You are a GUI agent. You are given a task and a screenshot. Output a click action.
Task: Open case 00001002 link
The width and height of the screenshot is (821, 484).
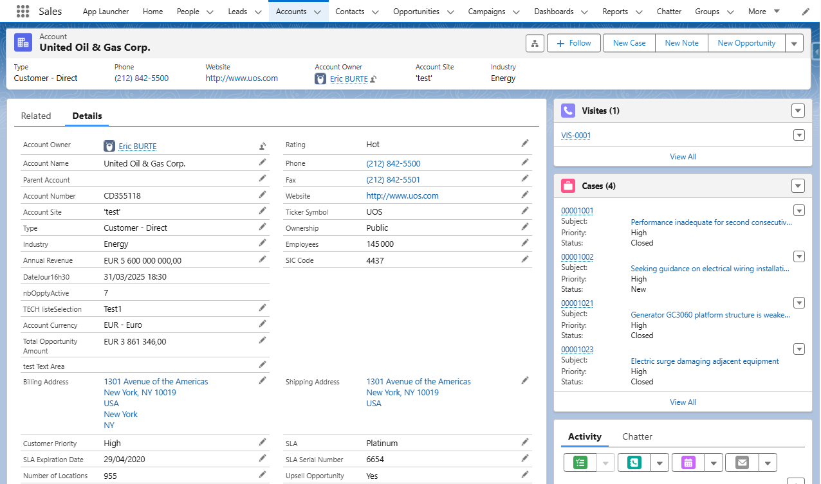tap(577, 256)
